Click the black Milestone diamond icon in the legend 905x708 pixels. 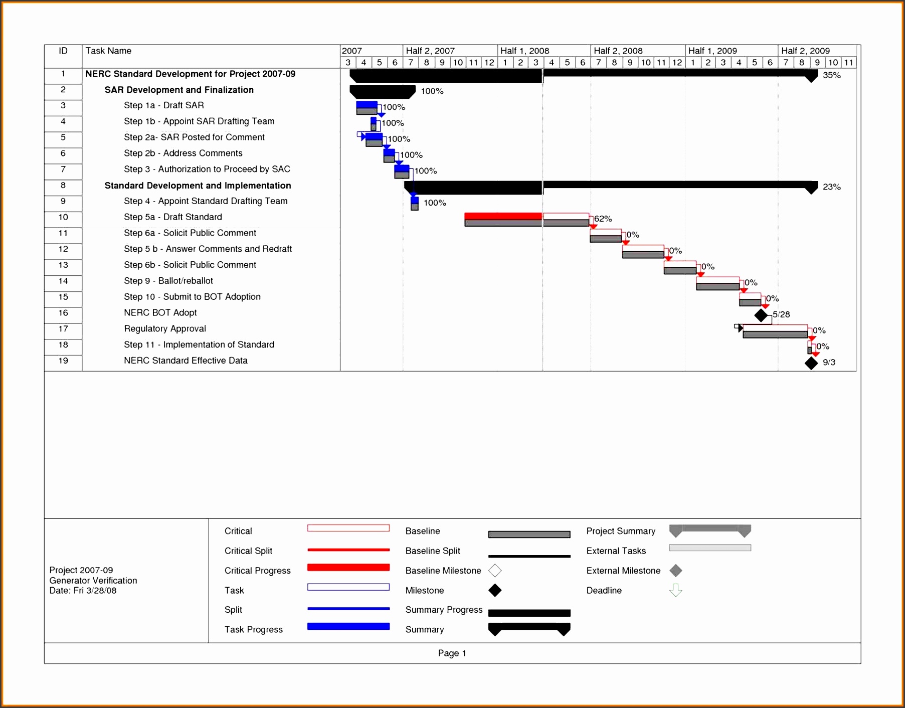point(495,591)
